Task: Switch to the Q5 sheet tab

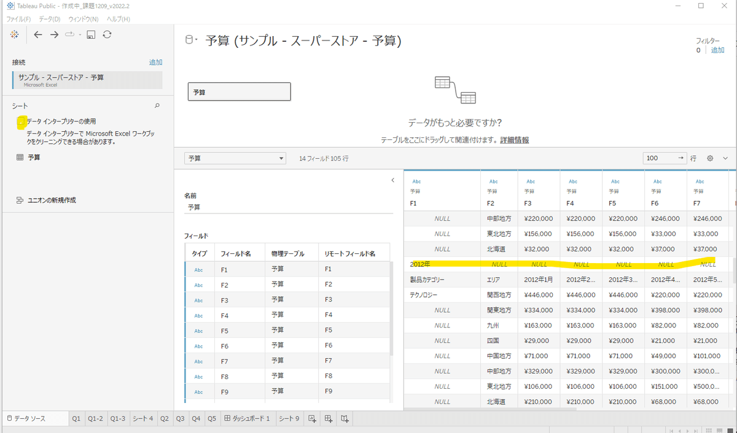Action: (212, 419)
